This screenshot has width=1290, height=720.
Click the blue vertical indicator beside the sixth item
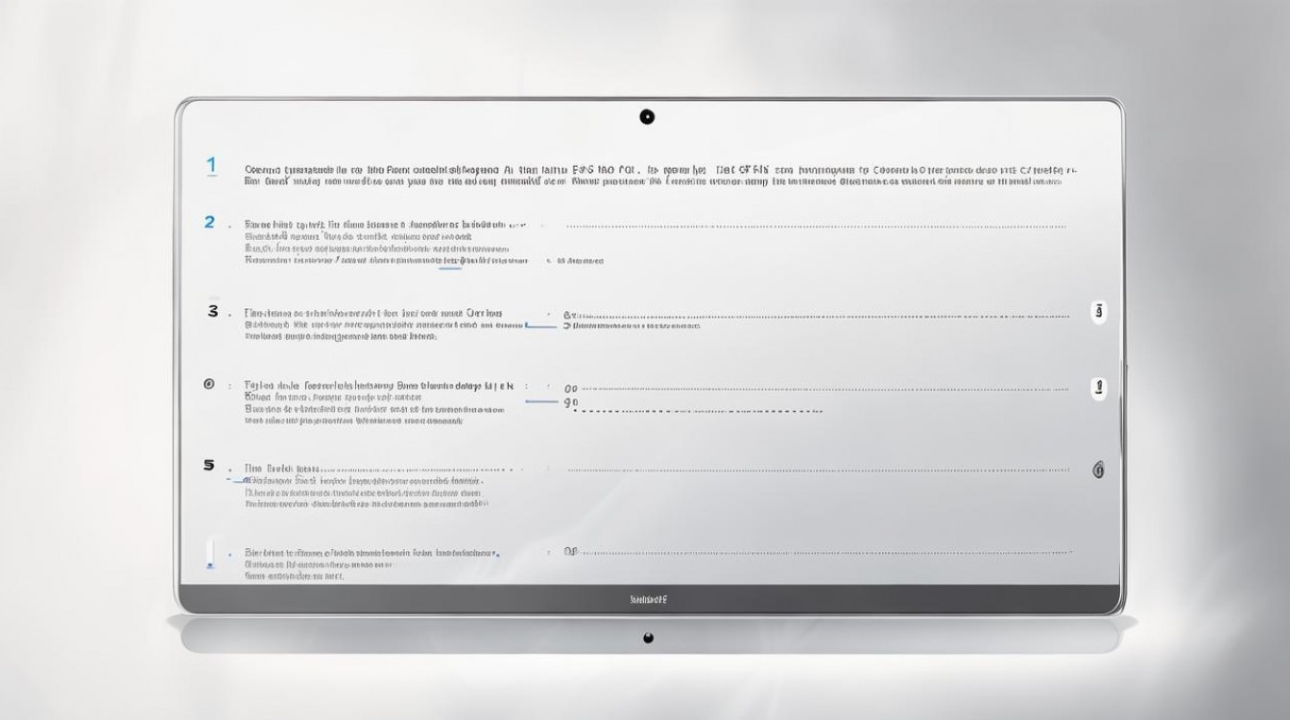[209, 555]
